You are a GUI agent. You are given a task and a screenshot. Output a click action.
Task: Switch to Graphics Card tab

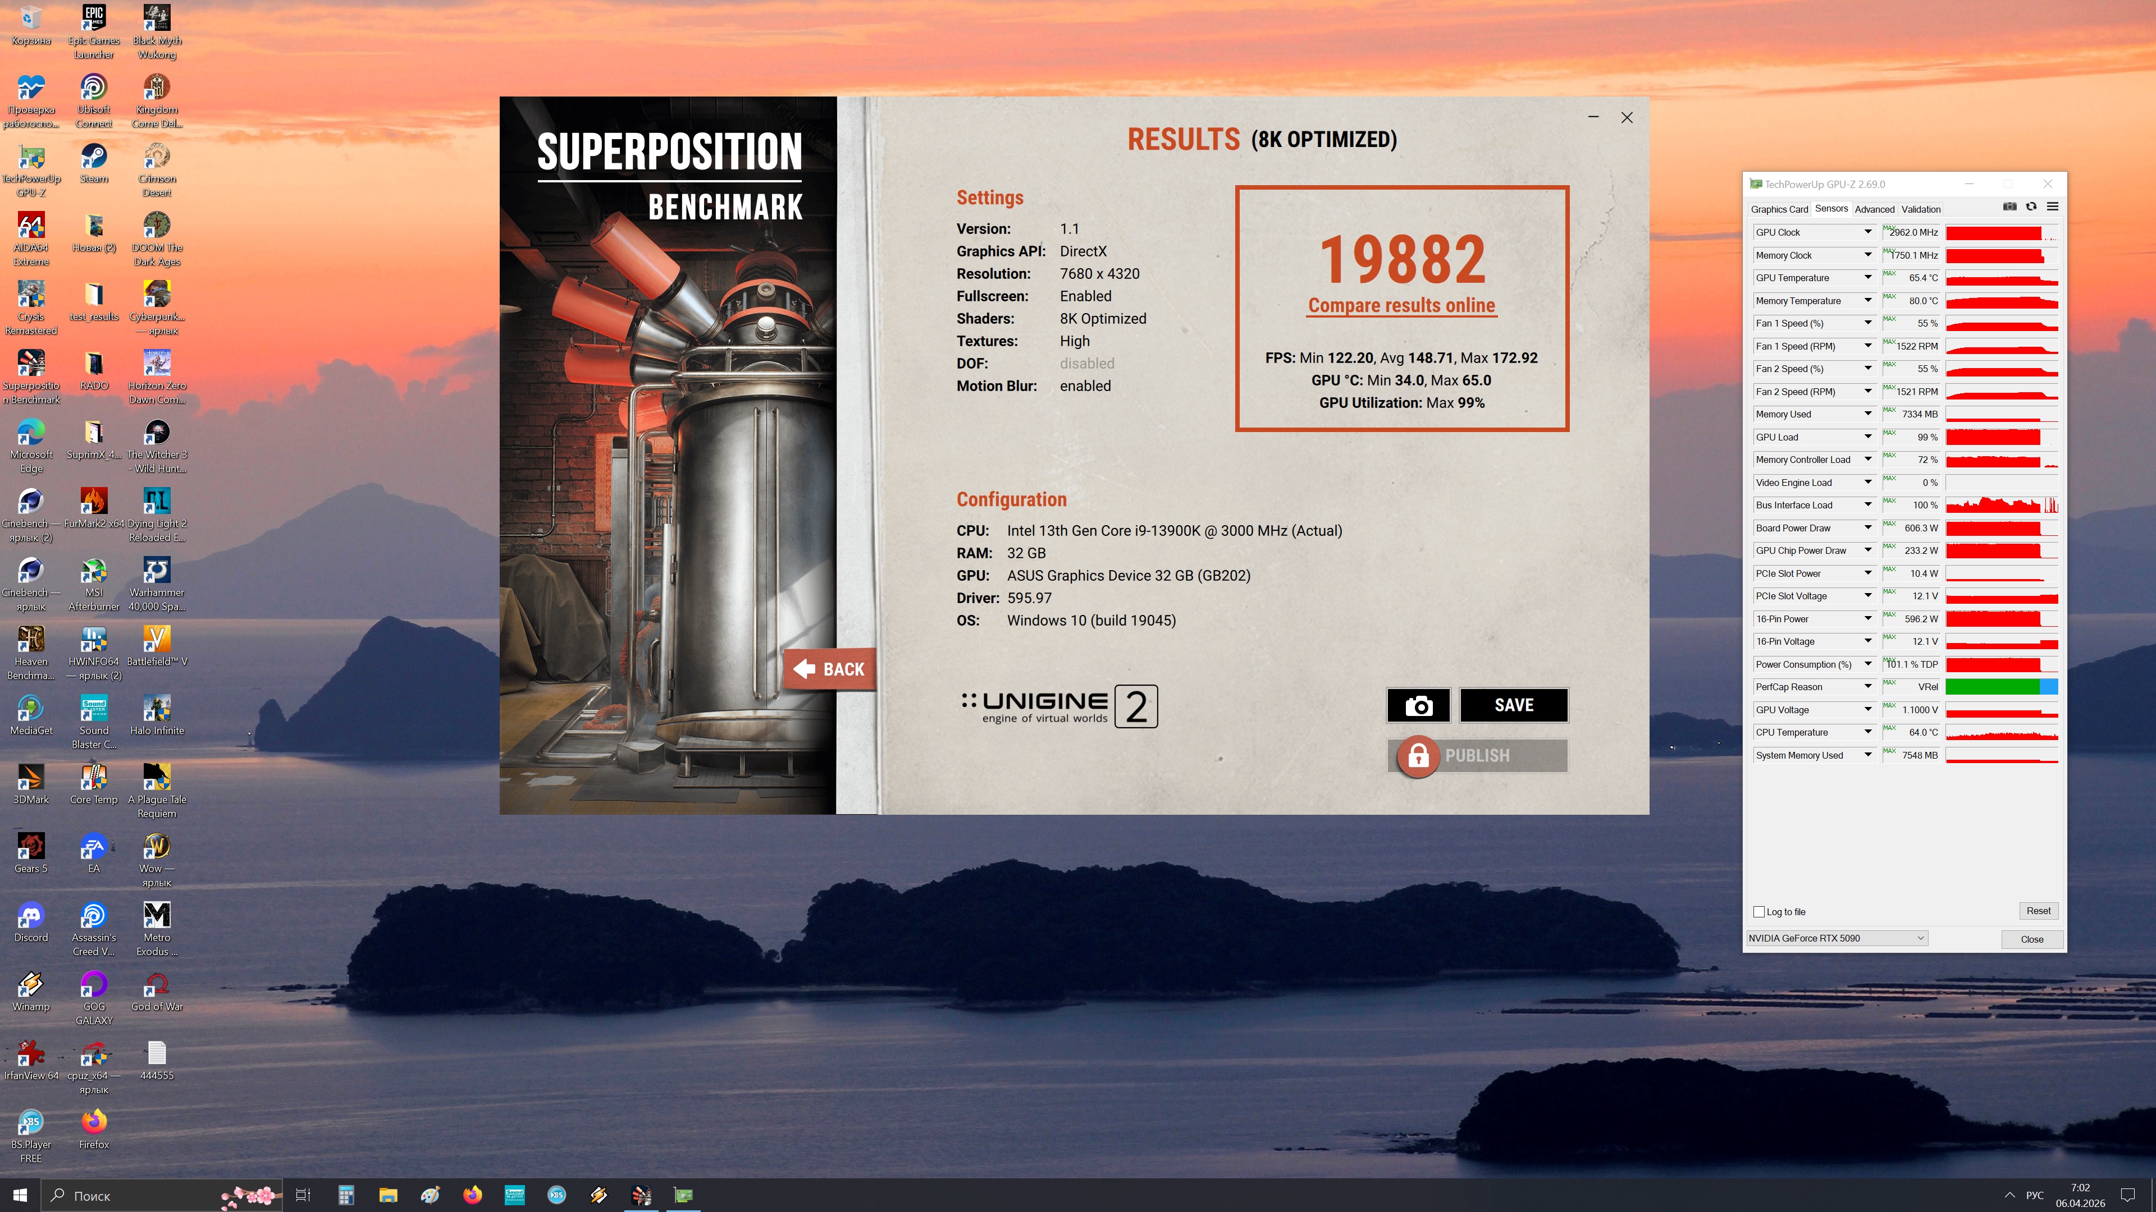[1779, 209]
